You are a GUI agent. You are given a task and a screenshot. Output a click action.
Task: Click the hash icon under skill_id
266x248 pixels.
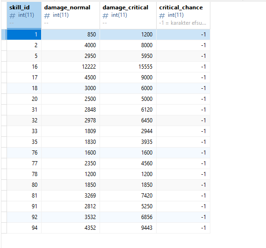click(x=12, y=16)
